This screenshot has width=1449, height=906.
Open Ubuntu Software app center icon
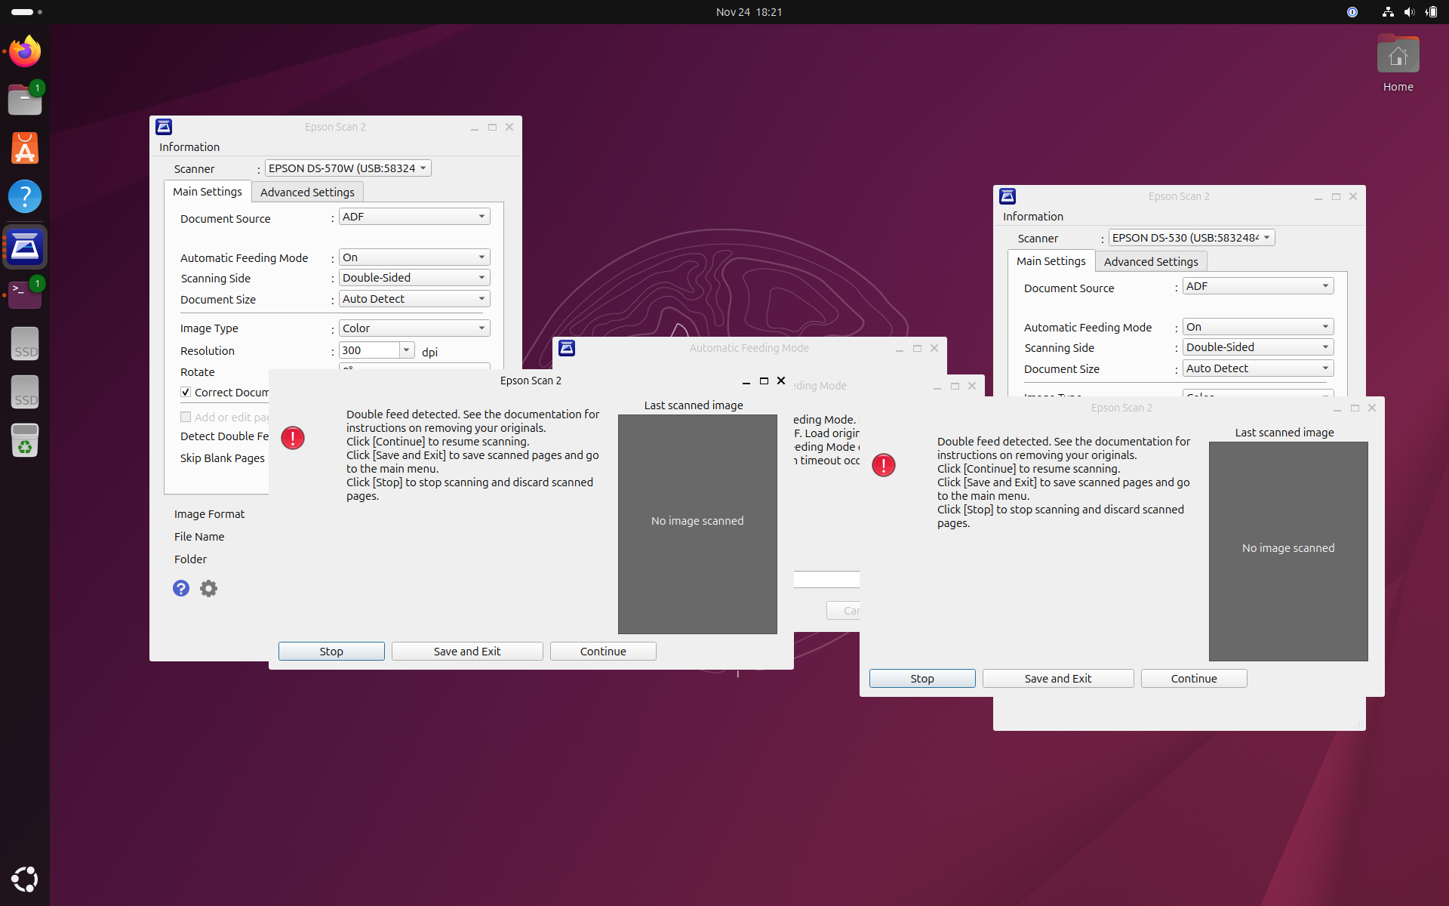[25, 148]
